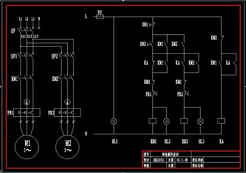246x173 pixels.
Task: Select the HL3 indicator lamp symbol
Action: point(200,121)
